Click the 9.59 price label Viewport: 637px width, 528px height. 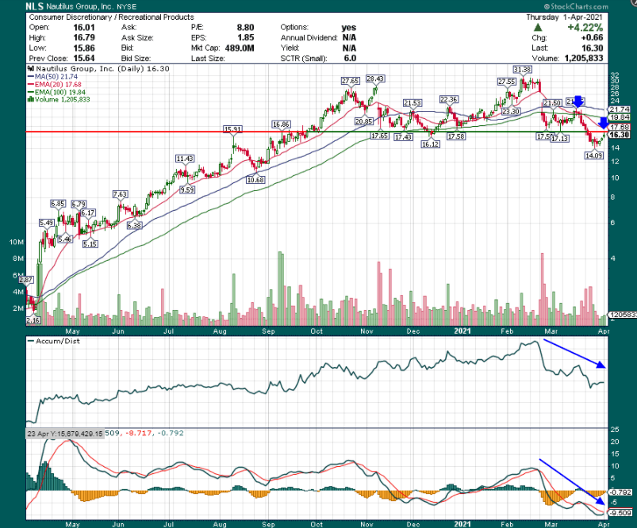(187, 189)
